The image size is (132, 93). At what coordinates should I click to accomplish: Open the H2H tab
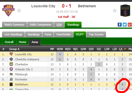59,25
